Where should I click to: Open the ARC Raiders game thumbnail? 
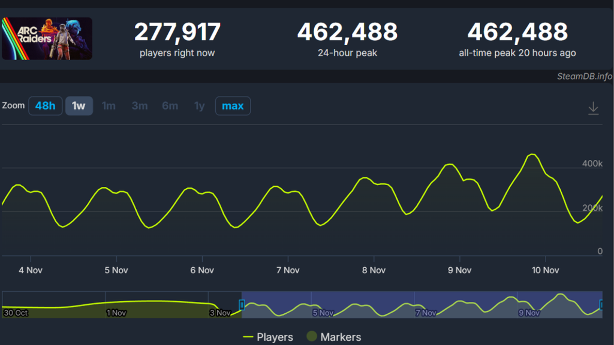click(x=47, y=38)
